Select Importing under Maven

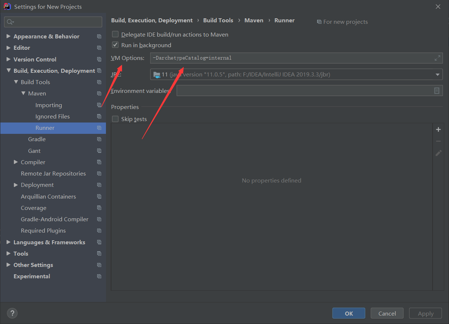pyautogui.click(x=49, y=105)
